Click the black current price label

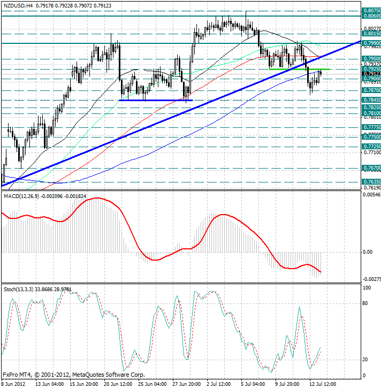371,73
